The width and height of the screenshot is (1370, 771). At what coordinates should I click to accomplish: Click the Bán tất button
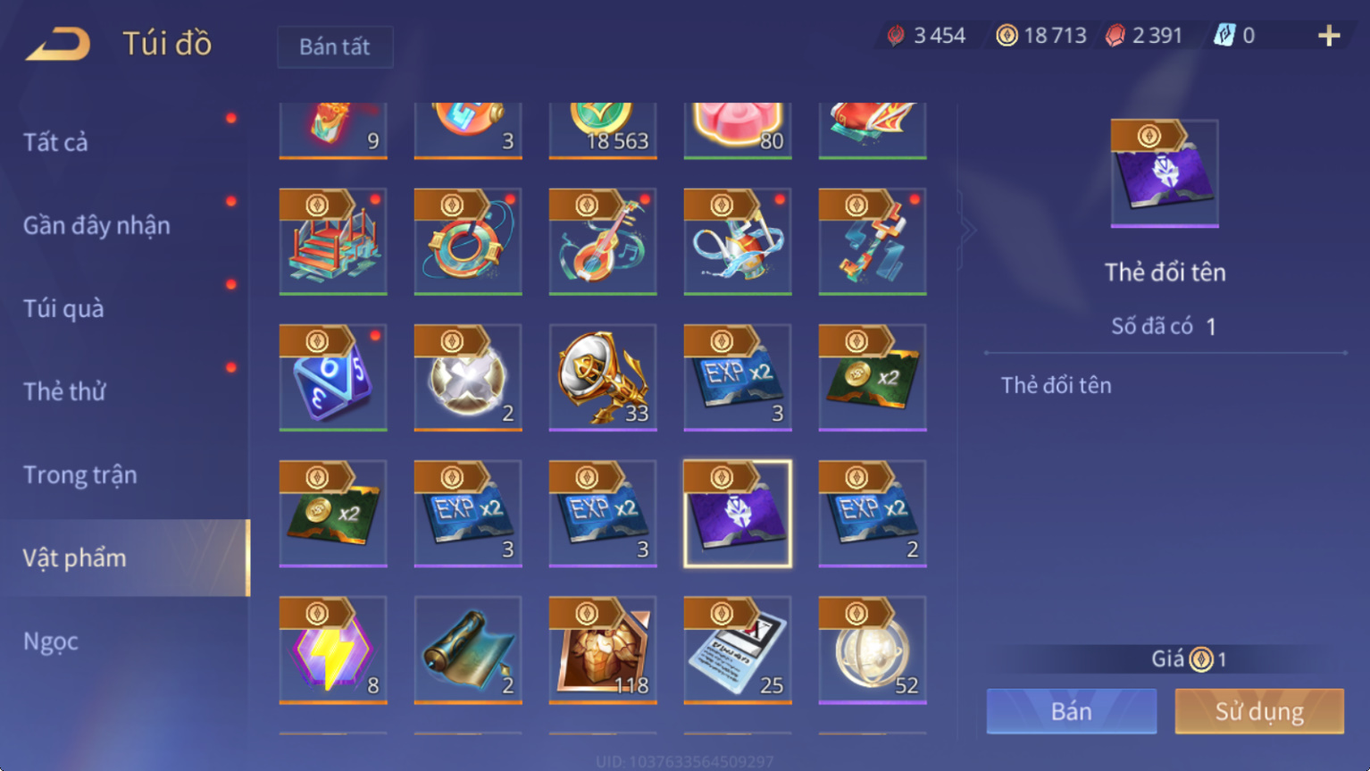tap(335, 46)
